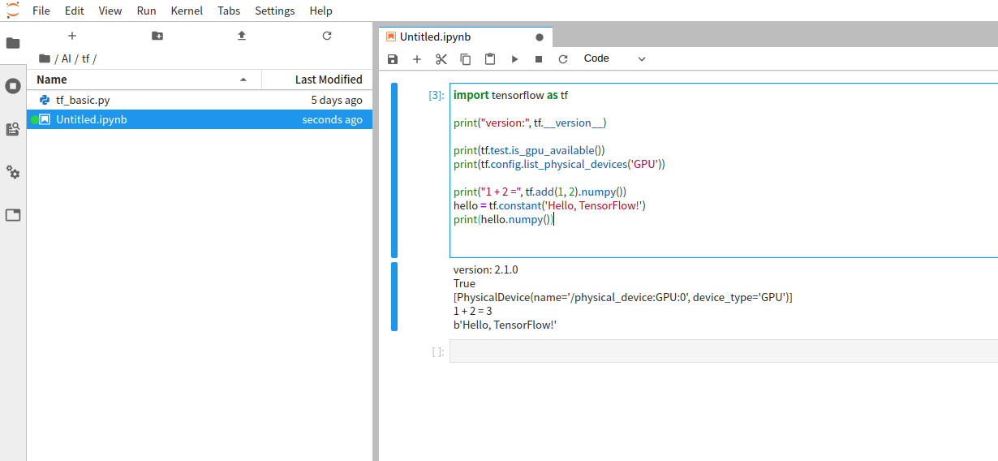Screen dimensions: 998x461
Task: Open the Running Terminals and Kernels sidebar
Action: coord(13,86)
